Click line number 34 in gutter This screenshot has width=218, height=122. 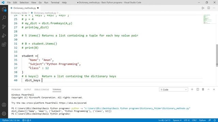coord(16,56)
